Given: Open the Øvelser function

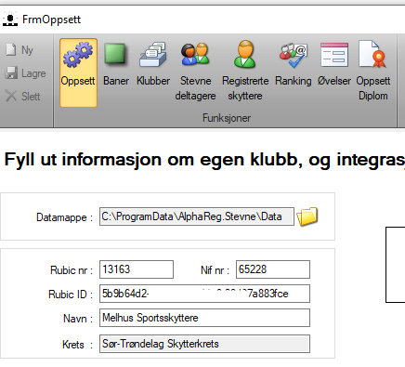Looking at the screenshot, I should [x=334, y=64].
